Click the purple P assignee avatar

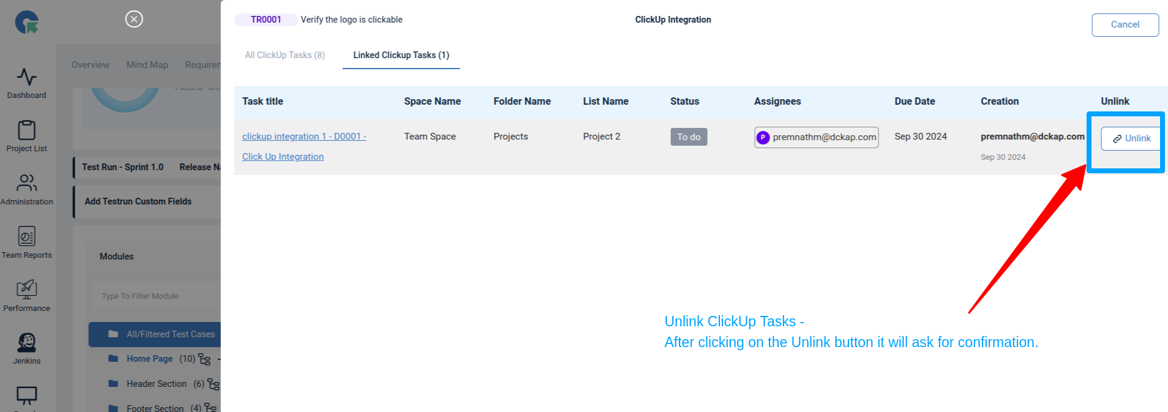pos(763,137)
